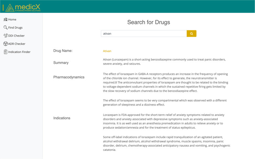Click the Summary section label
Viewport: 255px width, 159px height.
coord(61,63)
